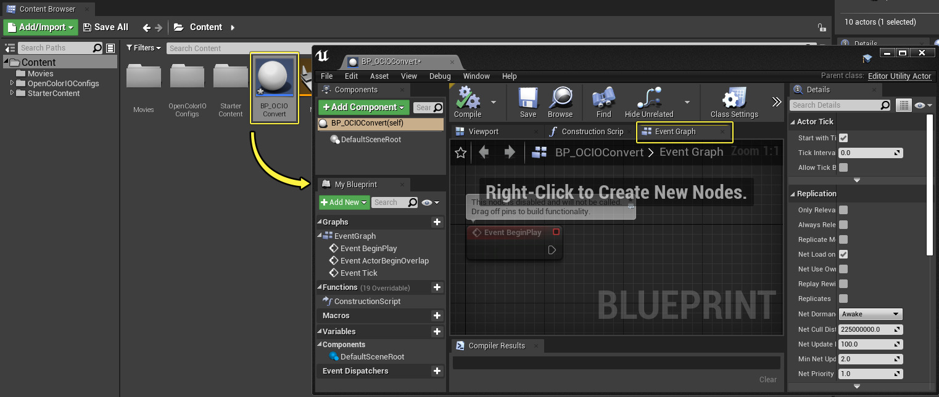This screenshot has width=939, height=397.
Task: Click the favorite star icon in graph
Action: point(460,153)
